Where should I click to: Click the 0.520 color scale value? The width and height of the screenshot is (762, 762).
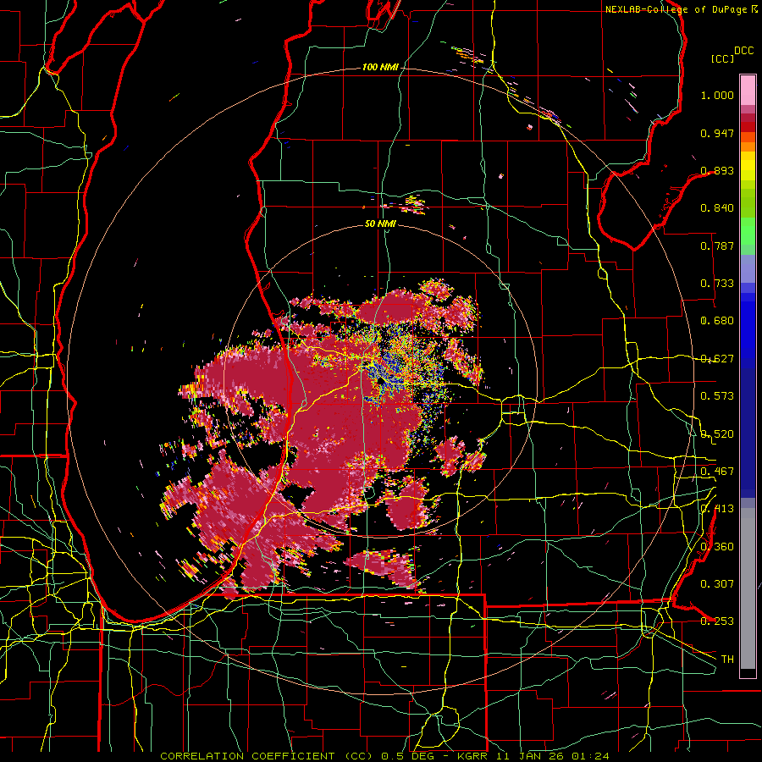(x=717, y=434)
